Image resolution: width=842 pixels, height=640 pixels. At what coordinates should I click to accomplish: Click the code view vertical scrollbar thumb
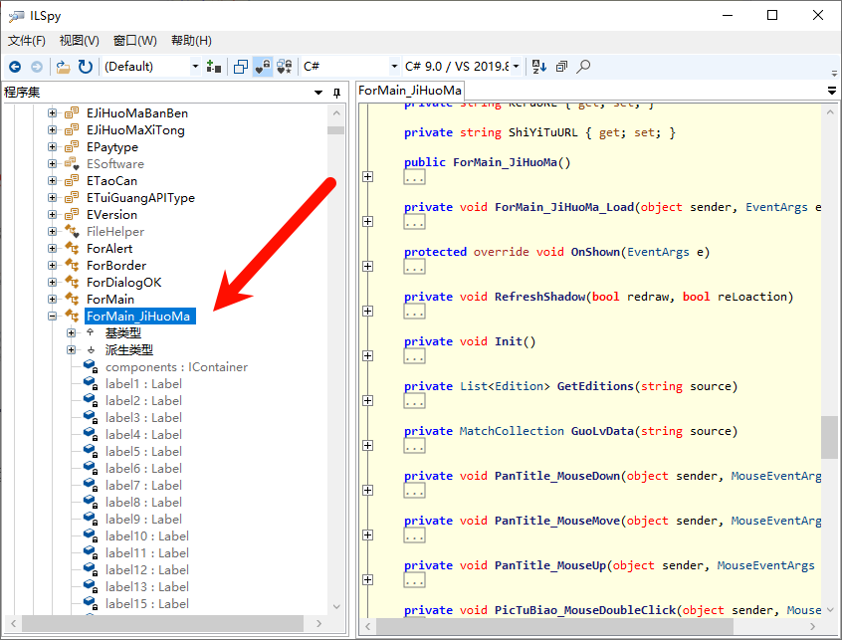tap(830, 437)
